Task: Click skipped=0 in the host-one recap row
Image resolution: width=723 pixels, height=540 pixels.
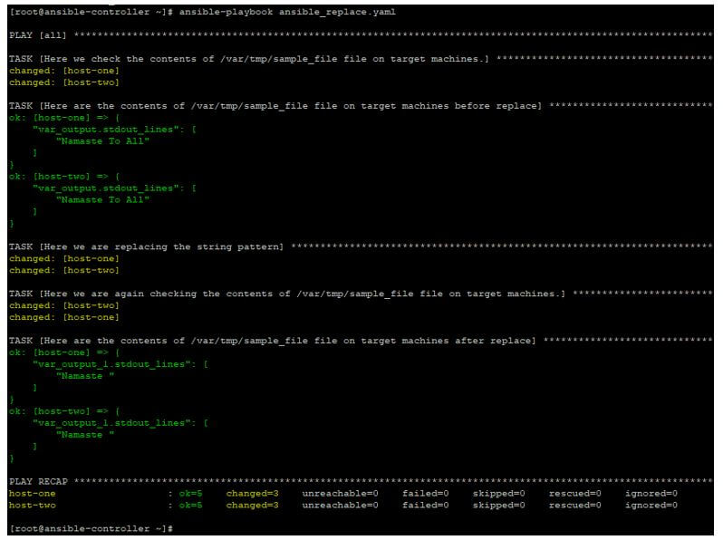Action: (499, 493)
